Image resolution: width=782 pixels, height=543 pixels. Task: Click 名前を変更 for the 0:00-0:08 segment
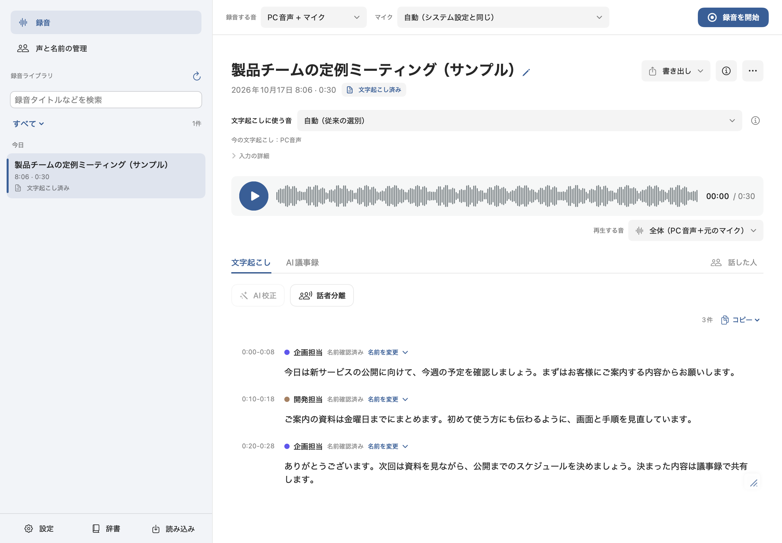(x=388, y=352)
